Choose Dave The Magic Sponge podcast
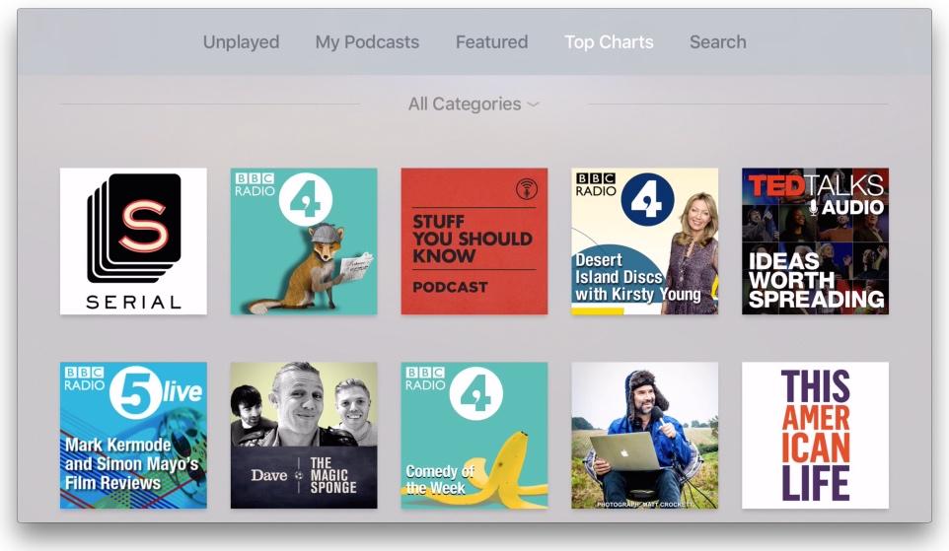The height and width of the screenshot is (551, 949). pos(304,436)
